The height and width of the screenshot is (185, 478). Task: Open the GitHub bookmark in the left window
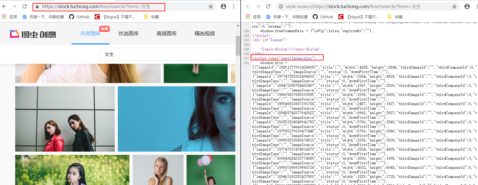79,17
